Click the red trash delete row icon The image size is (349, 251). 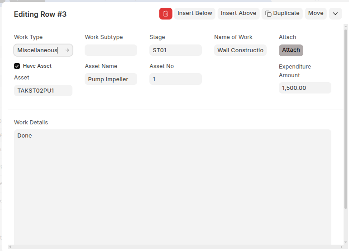point(166,14)
